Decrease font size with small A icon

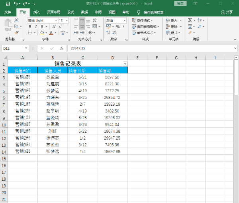60,27
